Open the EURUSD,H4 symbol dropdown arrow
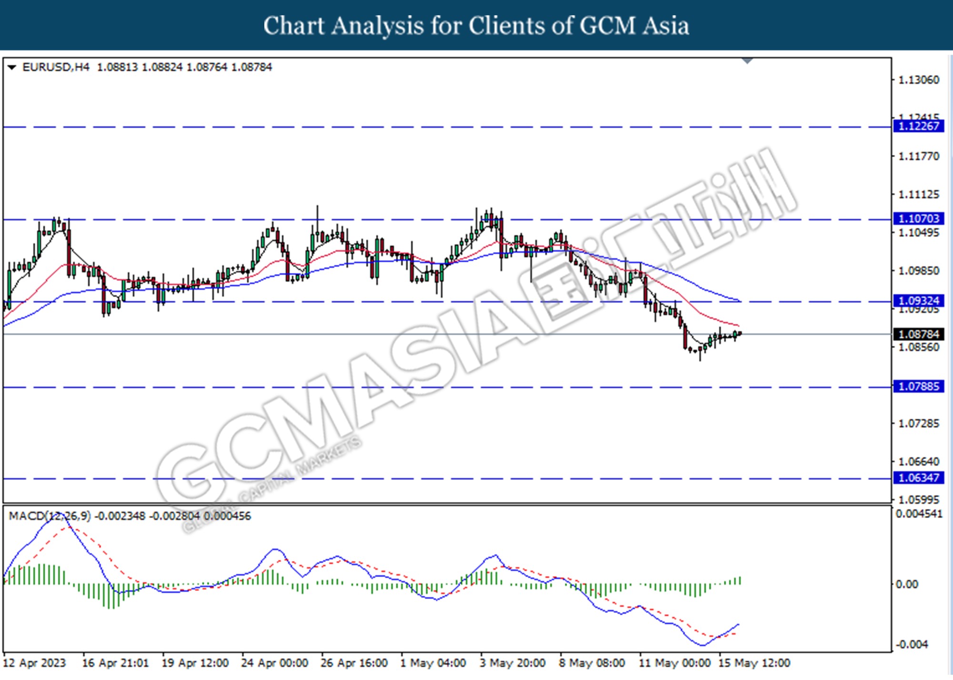This screenshot has height=680, width=953. coord(12,68)
